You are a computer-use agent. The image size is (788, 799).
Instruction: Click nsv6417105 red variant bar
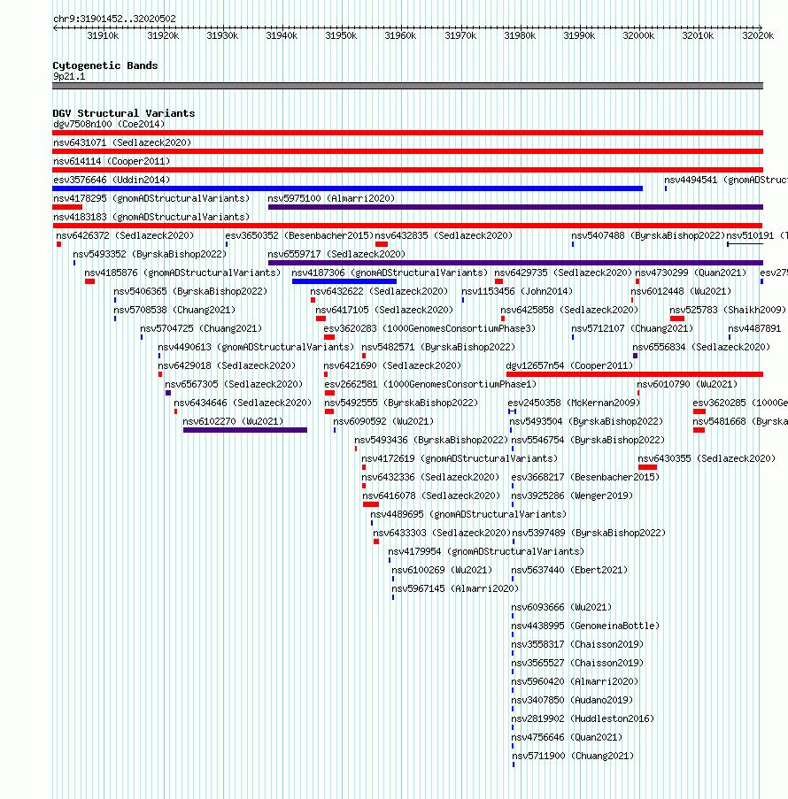click(321, 319)
